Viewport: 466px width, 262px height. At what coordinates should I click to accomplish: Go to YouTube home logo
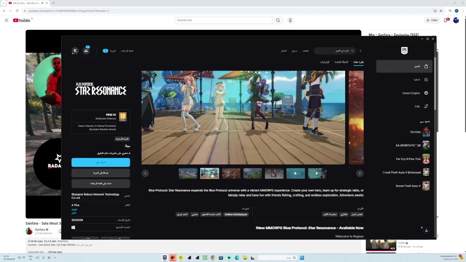(22, 20)
